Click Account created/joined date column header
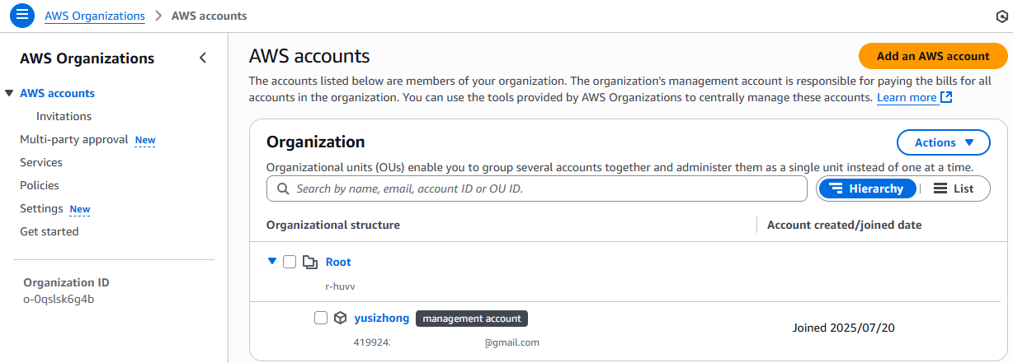The height and width of the screenshot is (363, 1013). (x=845, y=225)
